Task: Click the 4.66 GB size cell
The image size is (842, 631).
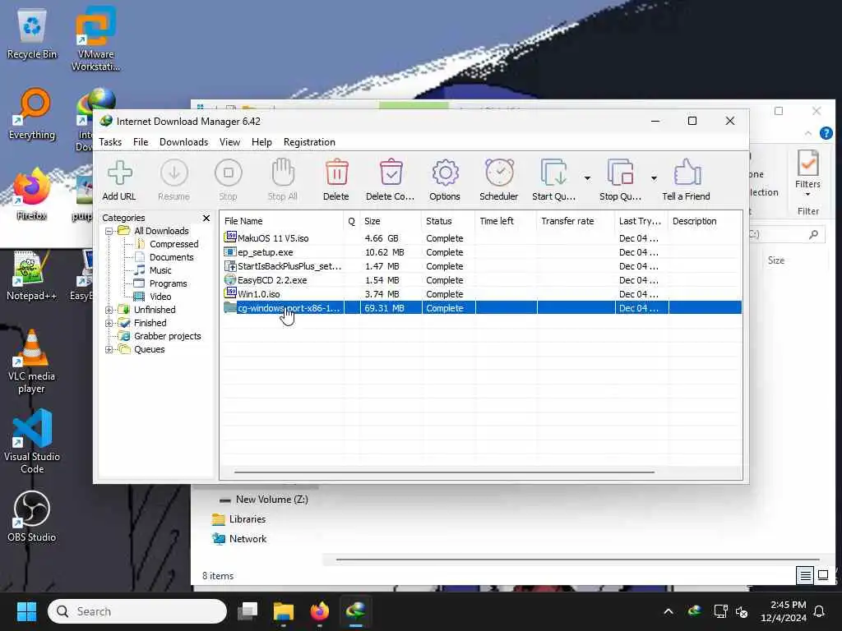Action: pos(382,238)
